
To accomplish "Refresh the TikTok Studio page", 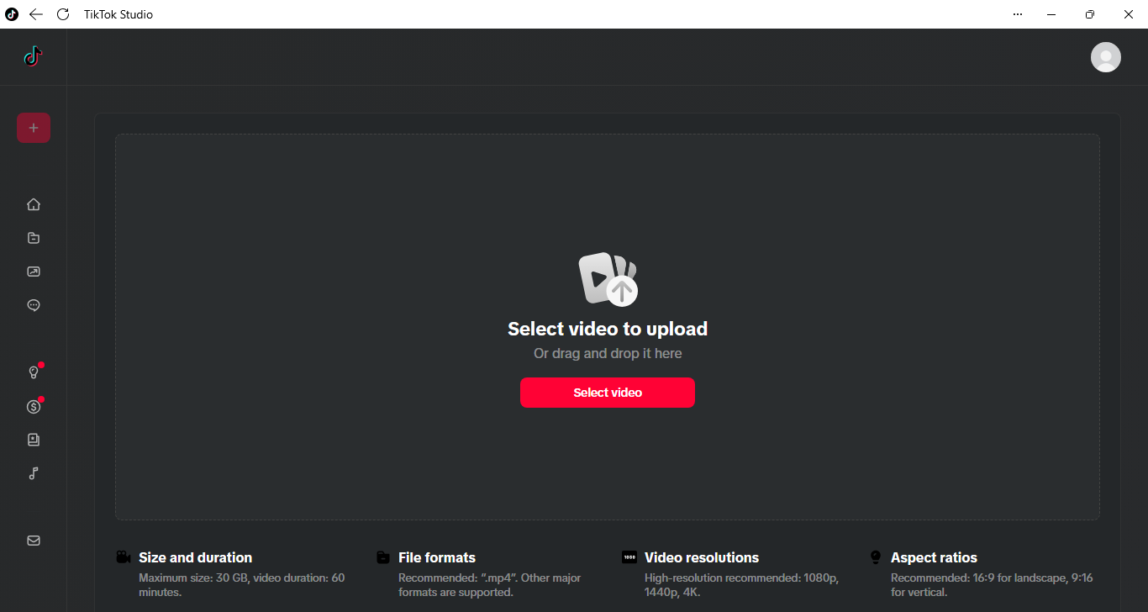I will (63, 14).
